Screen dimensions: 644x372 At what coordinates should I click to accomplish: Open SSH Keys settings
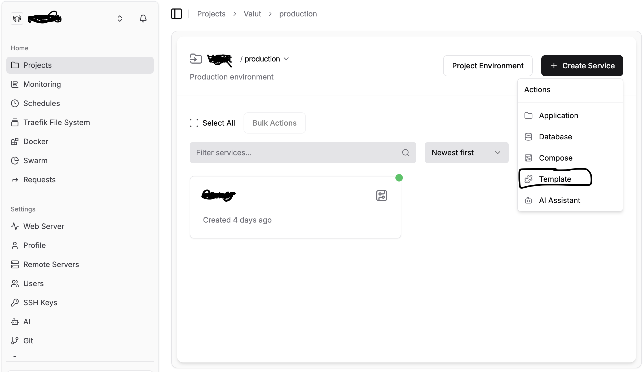tap(40, 303)
